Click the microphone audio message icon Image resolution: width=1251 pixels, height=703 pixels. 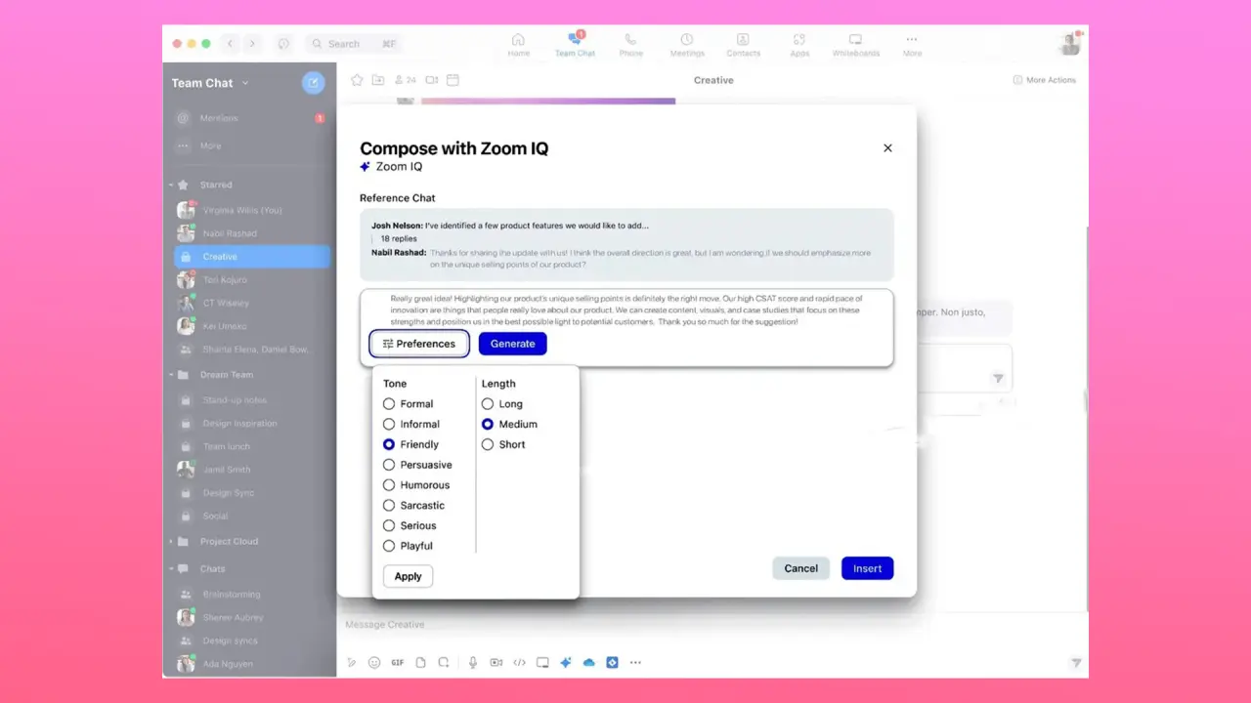pos(473,662)
